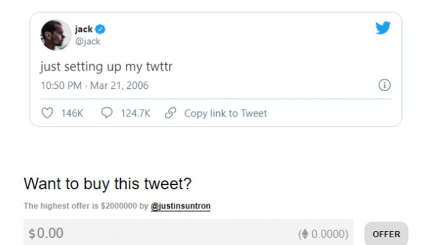Click the tweet info icon
The height and width of the screenshot is (245, 436).
click(x=385, y=85)
